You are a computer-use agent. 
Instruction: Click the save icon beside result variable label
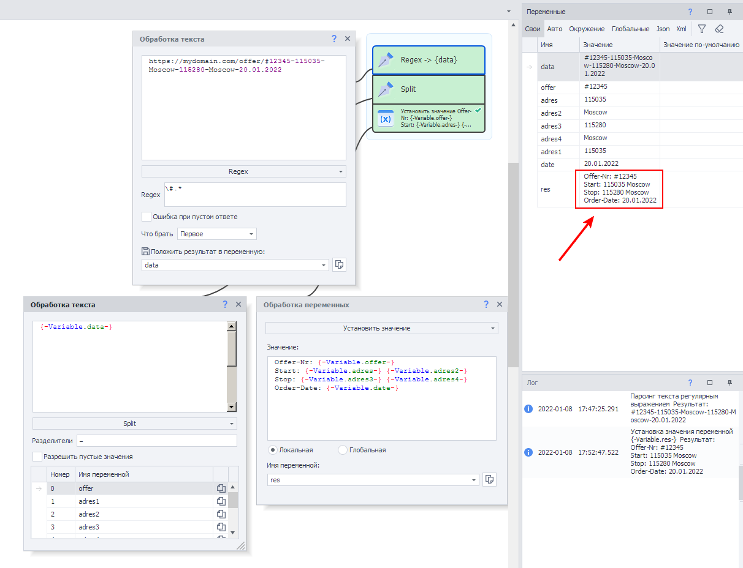tap(145, 251)
